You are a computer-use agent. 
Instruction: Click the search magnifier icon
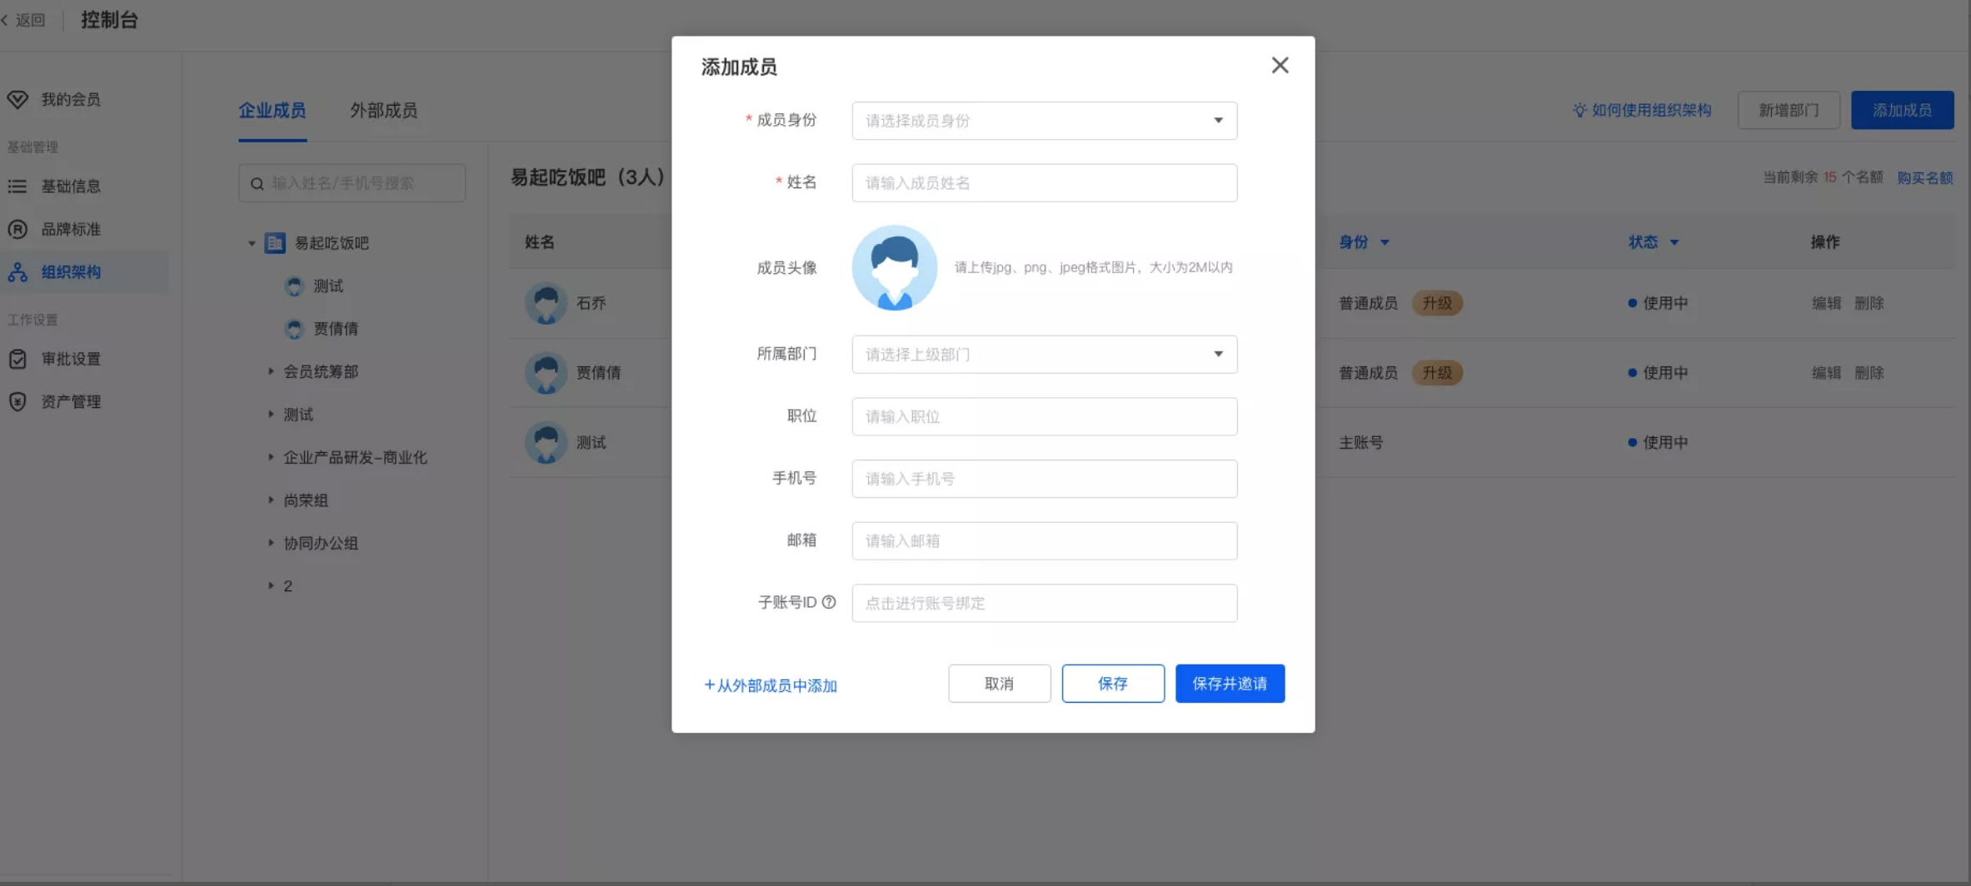pos(257,183)
